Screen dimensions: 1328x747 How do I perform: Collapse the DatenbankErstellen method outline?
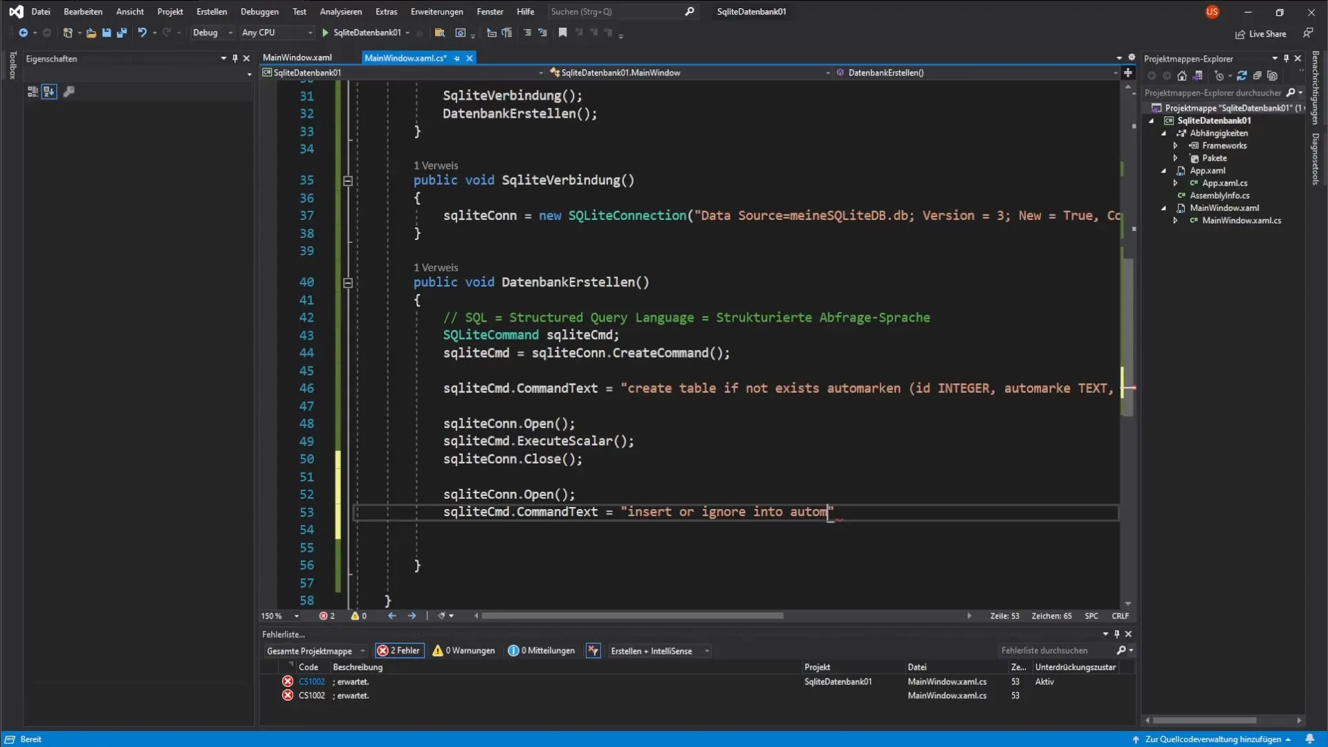[348, 283]
